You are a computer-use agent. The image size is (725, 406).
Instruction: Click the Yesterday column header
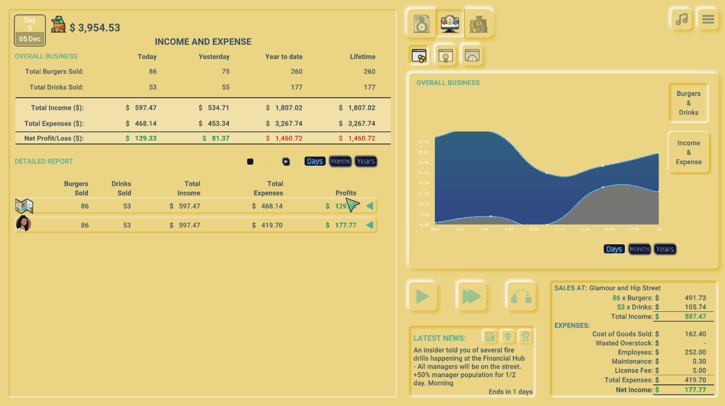pyautogui.click(x=214, y=57)
